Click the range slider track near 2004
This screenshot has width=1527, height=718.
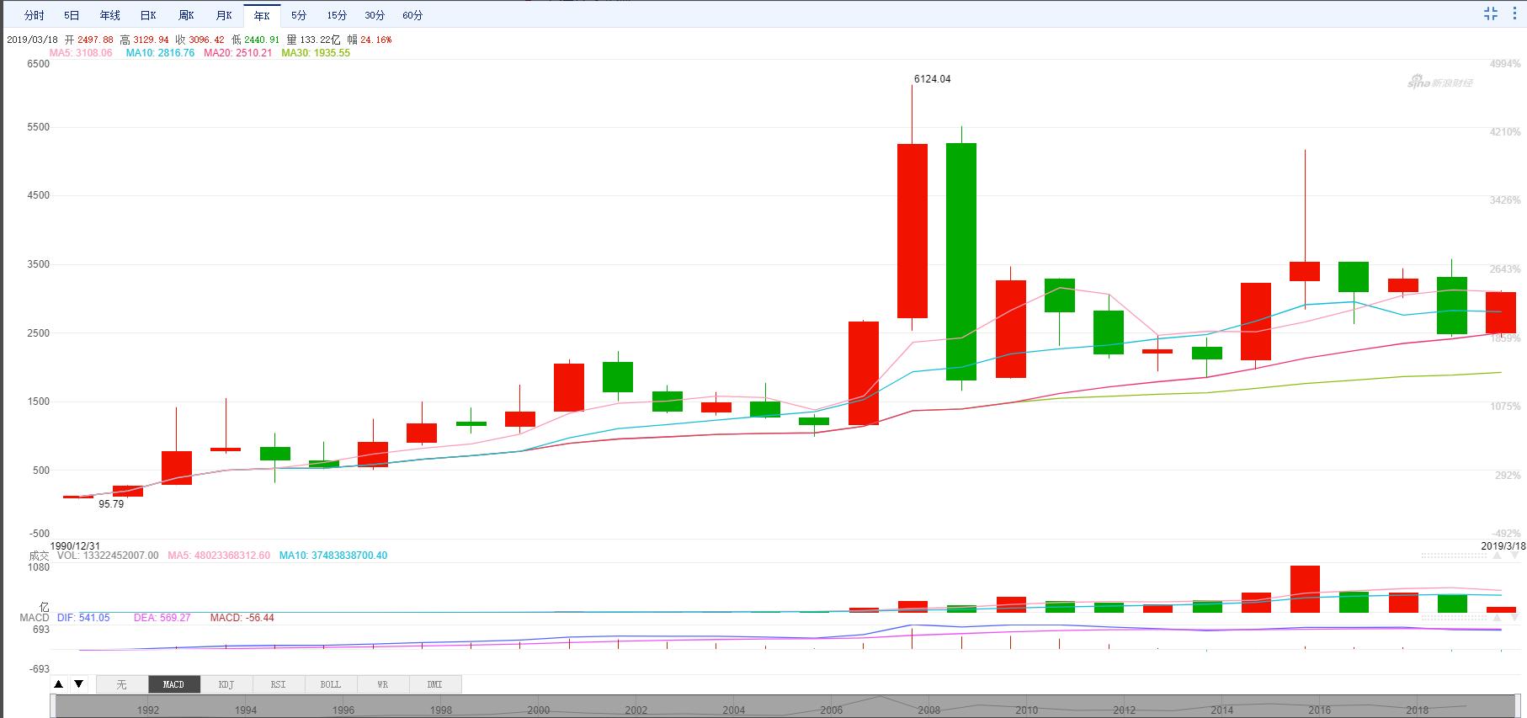[x=734, y=707]
